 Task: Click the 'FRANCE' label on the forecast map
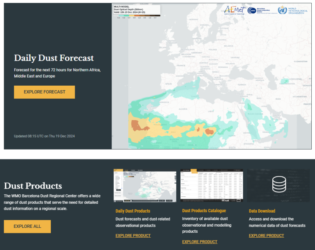[x=181, y=66]
